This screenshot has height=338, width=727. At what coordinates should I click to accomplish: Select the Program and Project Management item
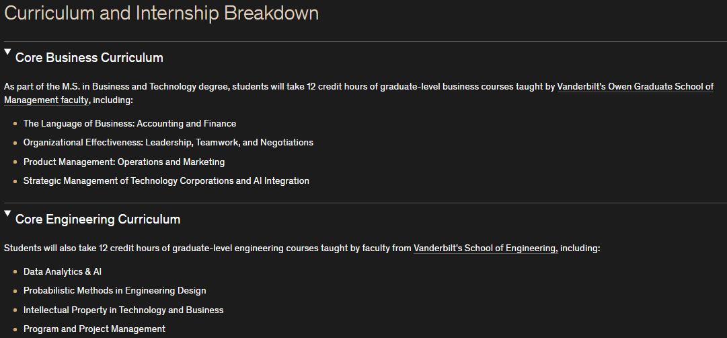94,329
